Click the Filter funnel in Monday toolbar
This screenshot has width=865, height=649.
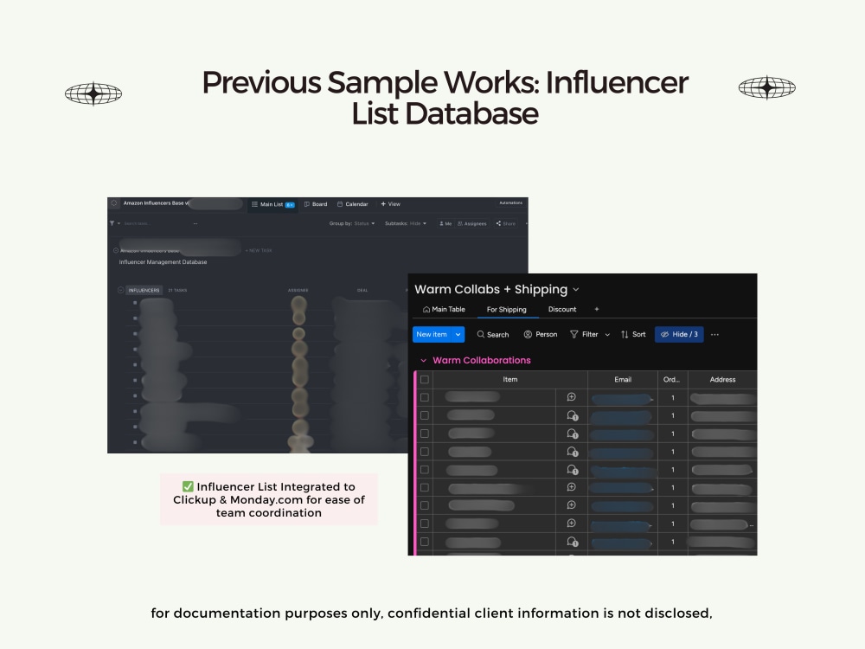(x=573, y=334)
